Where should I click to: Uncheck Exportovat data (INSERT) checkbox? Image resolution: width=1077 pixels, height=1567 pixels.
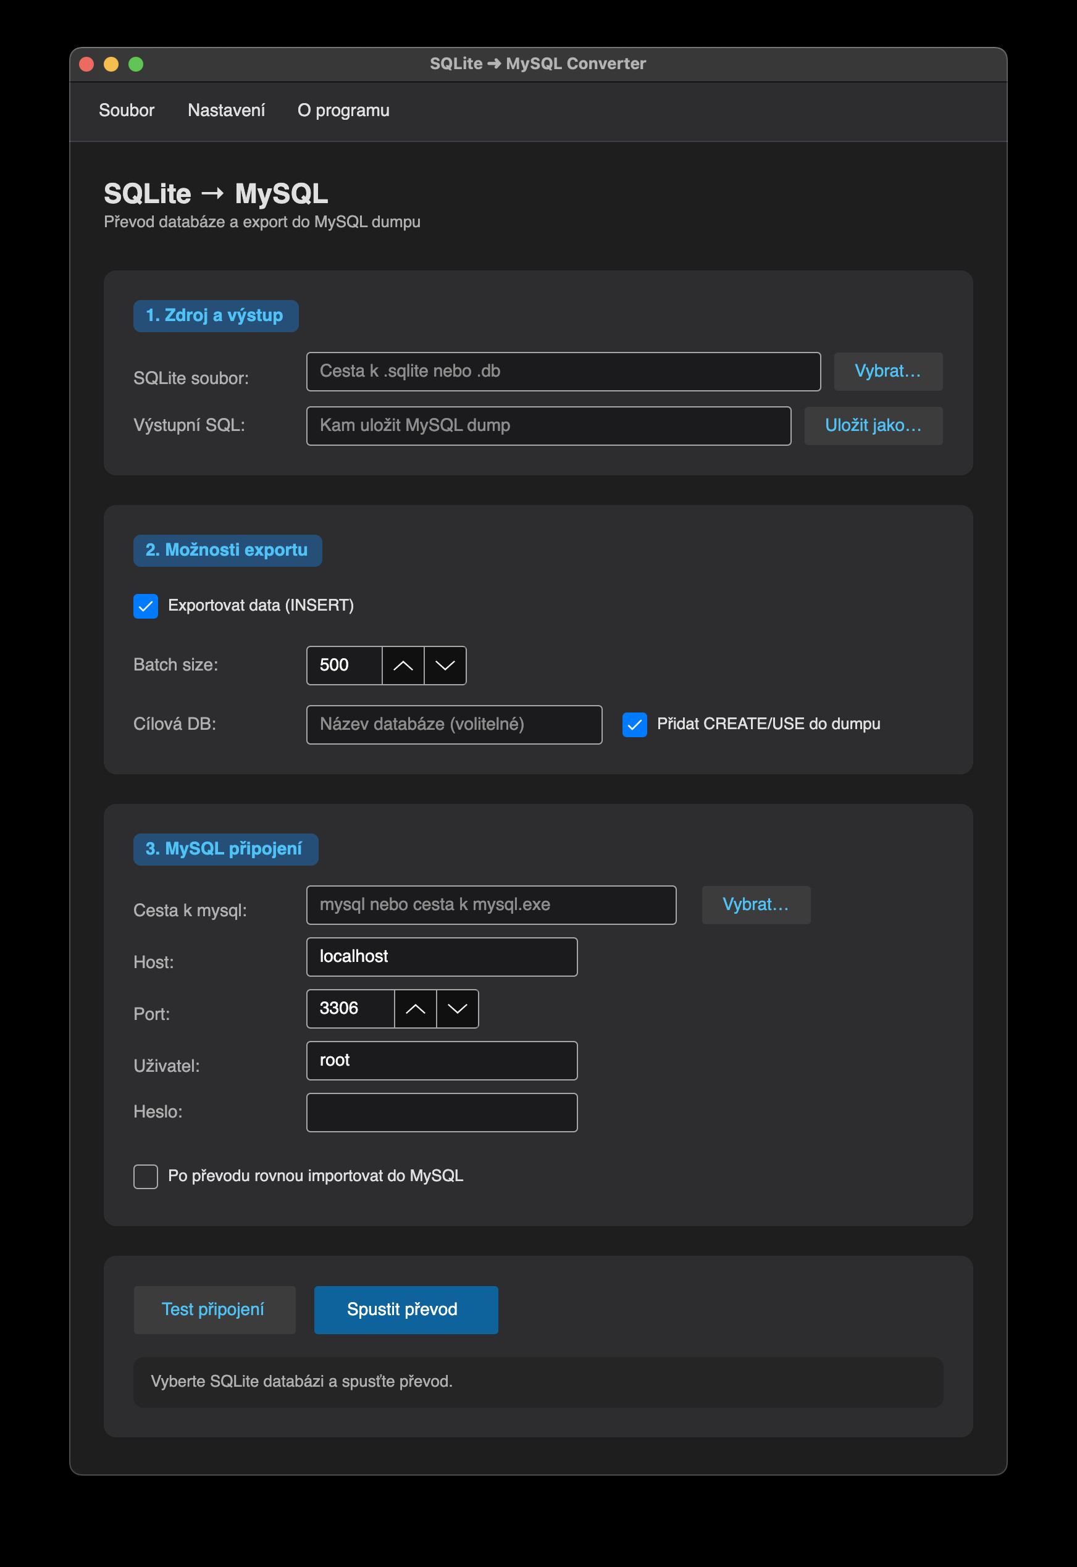tap(146, 606)
